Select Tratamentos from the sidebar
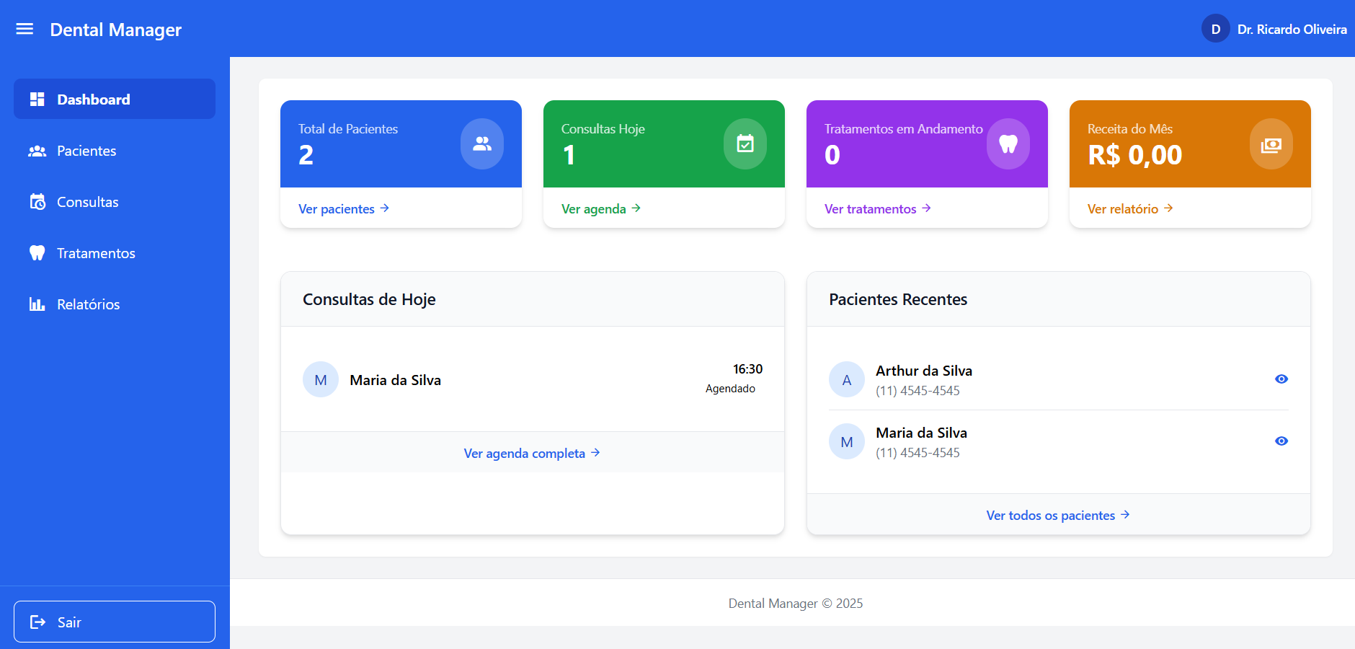Image resolution: width=1355 pixels, height=649 pixels. click(x=96, y=253)
